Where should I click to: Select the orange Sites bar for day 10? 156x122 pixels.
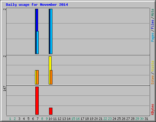(51, 77)
